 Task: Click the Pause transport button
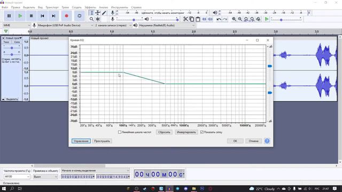point(9,16)
